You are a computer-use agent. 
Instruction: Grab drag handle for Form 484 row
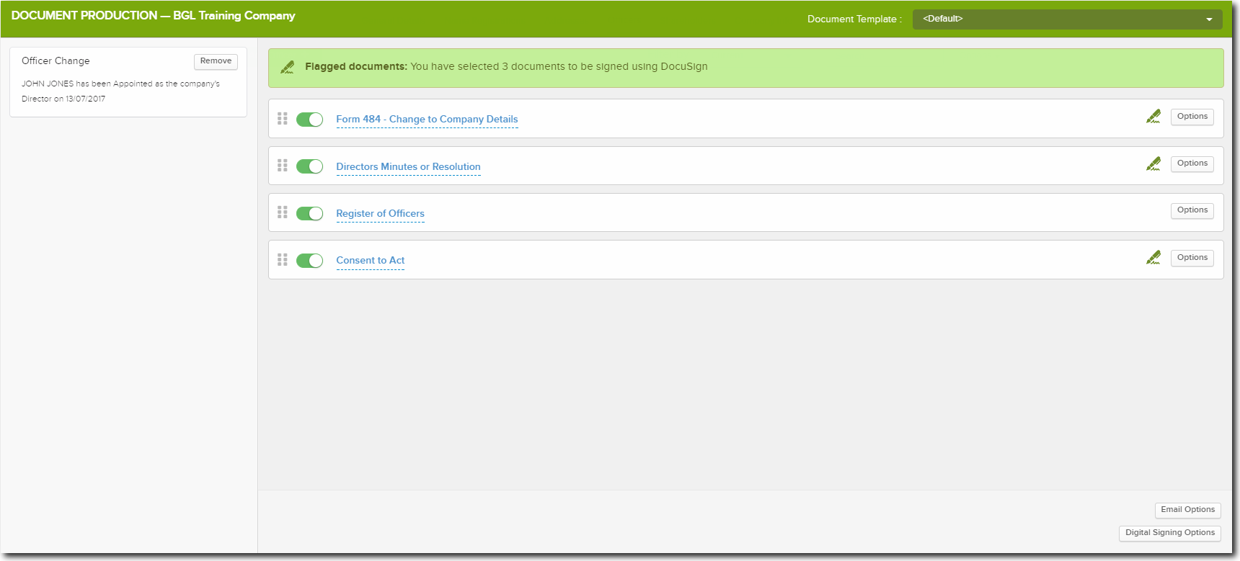283,119
